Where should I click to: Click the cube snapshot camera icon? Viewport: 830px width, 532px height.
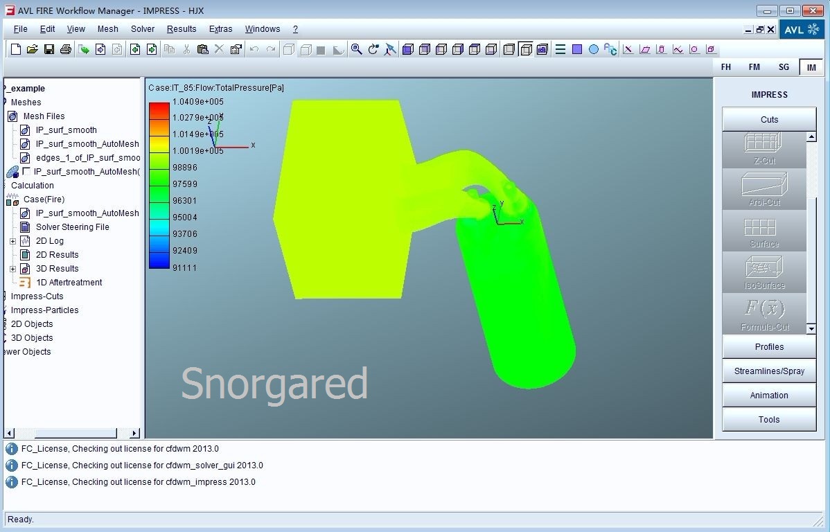(542, 49)
